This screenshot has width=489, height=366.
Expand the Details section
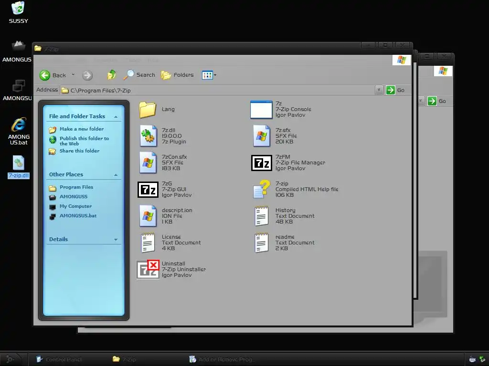click(x=116, y=240)
